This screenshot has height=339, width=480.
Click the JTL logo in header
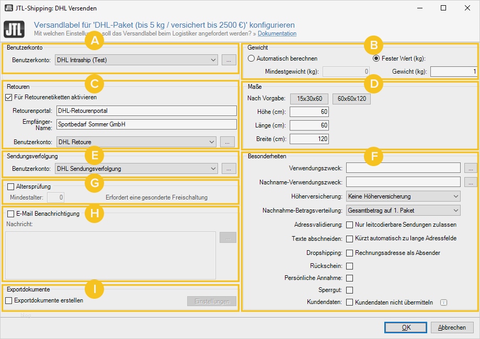14,29
